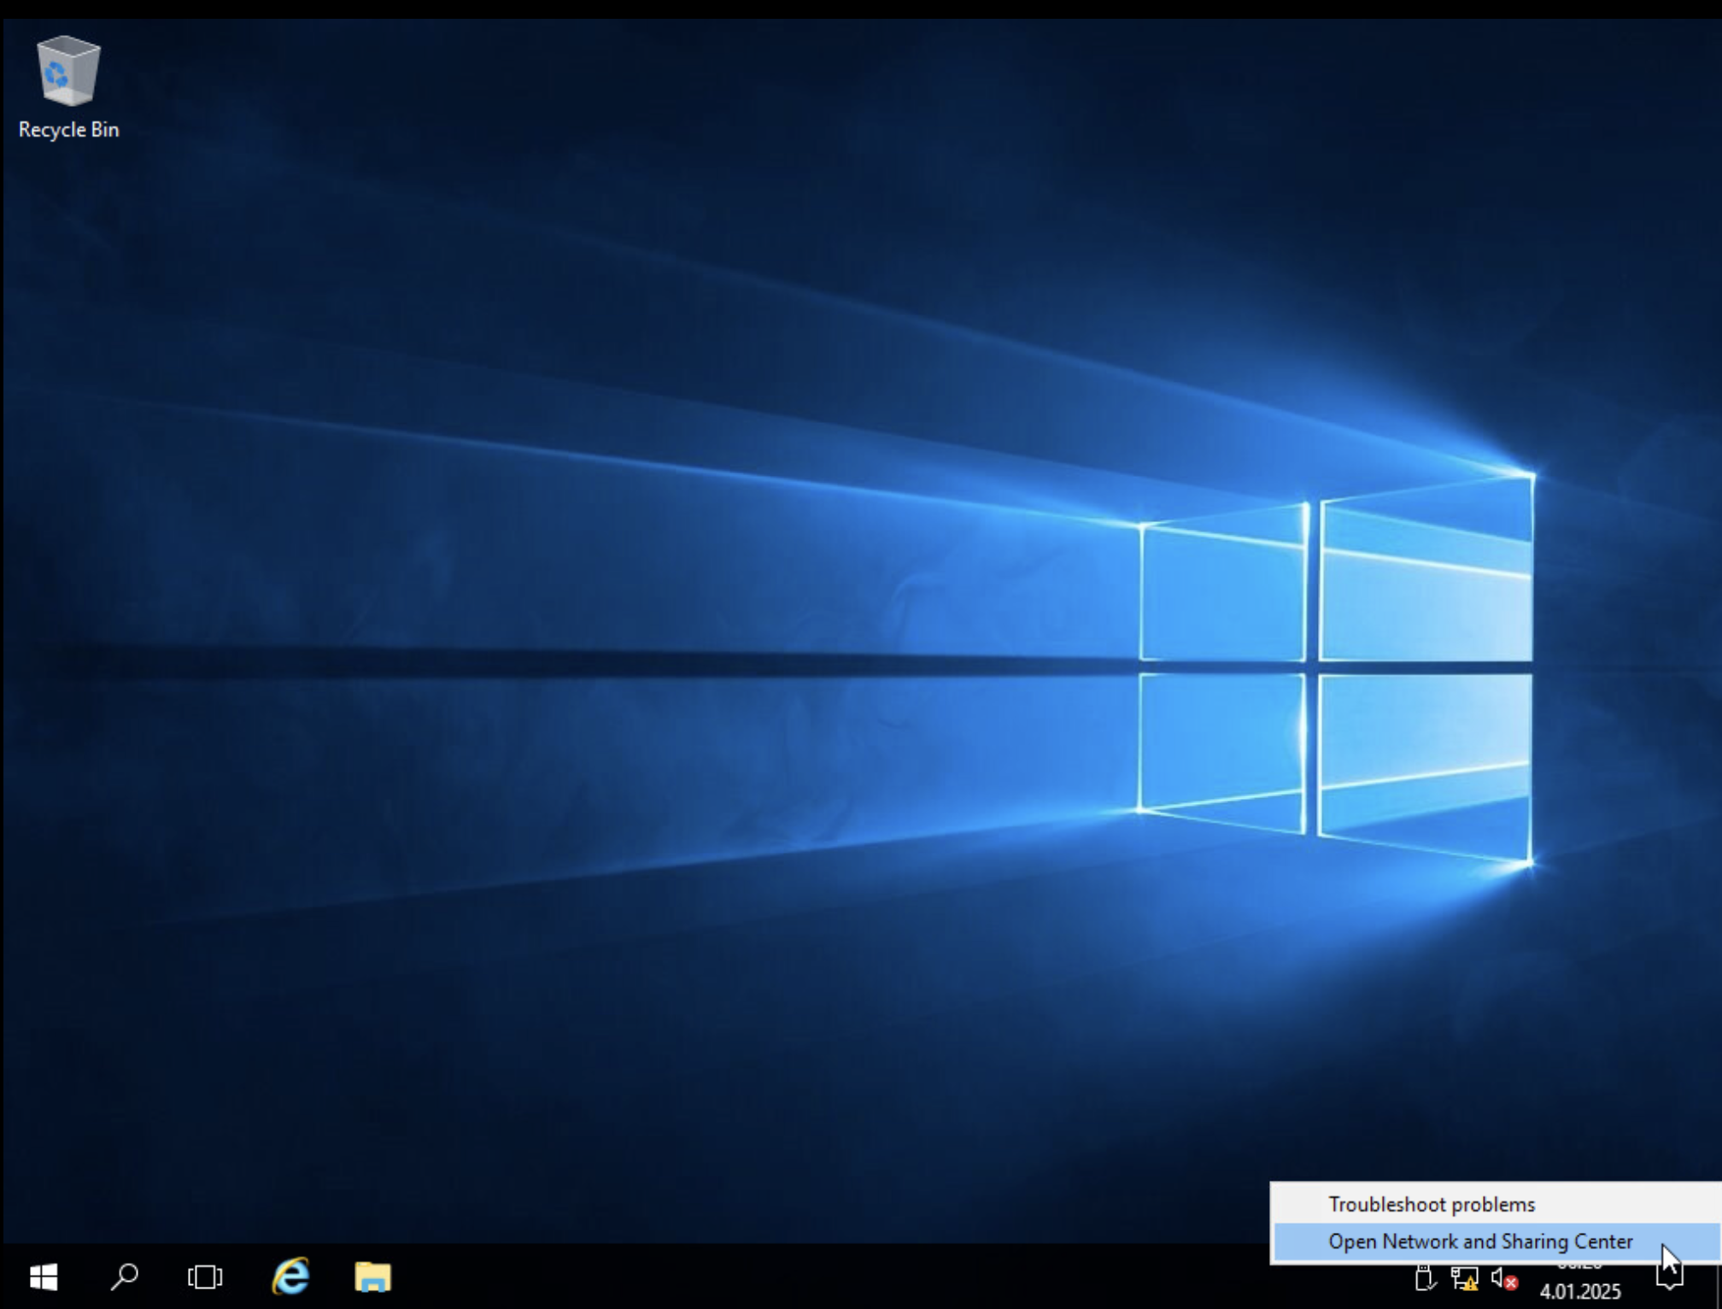Open the Action Center notifications icon
Image resolution: width=1722 pixels, height=1309 pixels.
coord(1669,1279)
